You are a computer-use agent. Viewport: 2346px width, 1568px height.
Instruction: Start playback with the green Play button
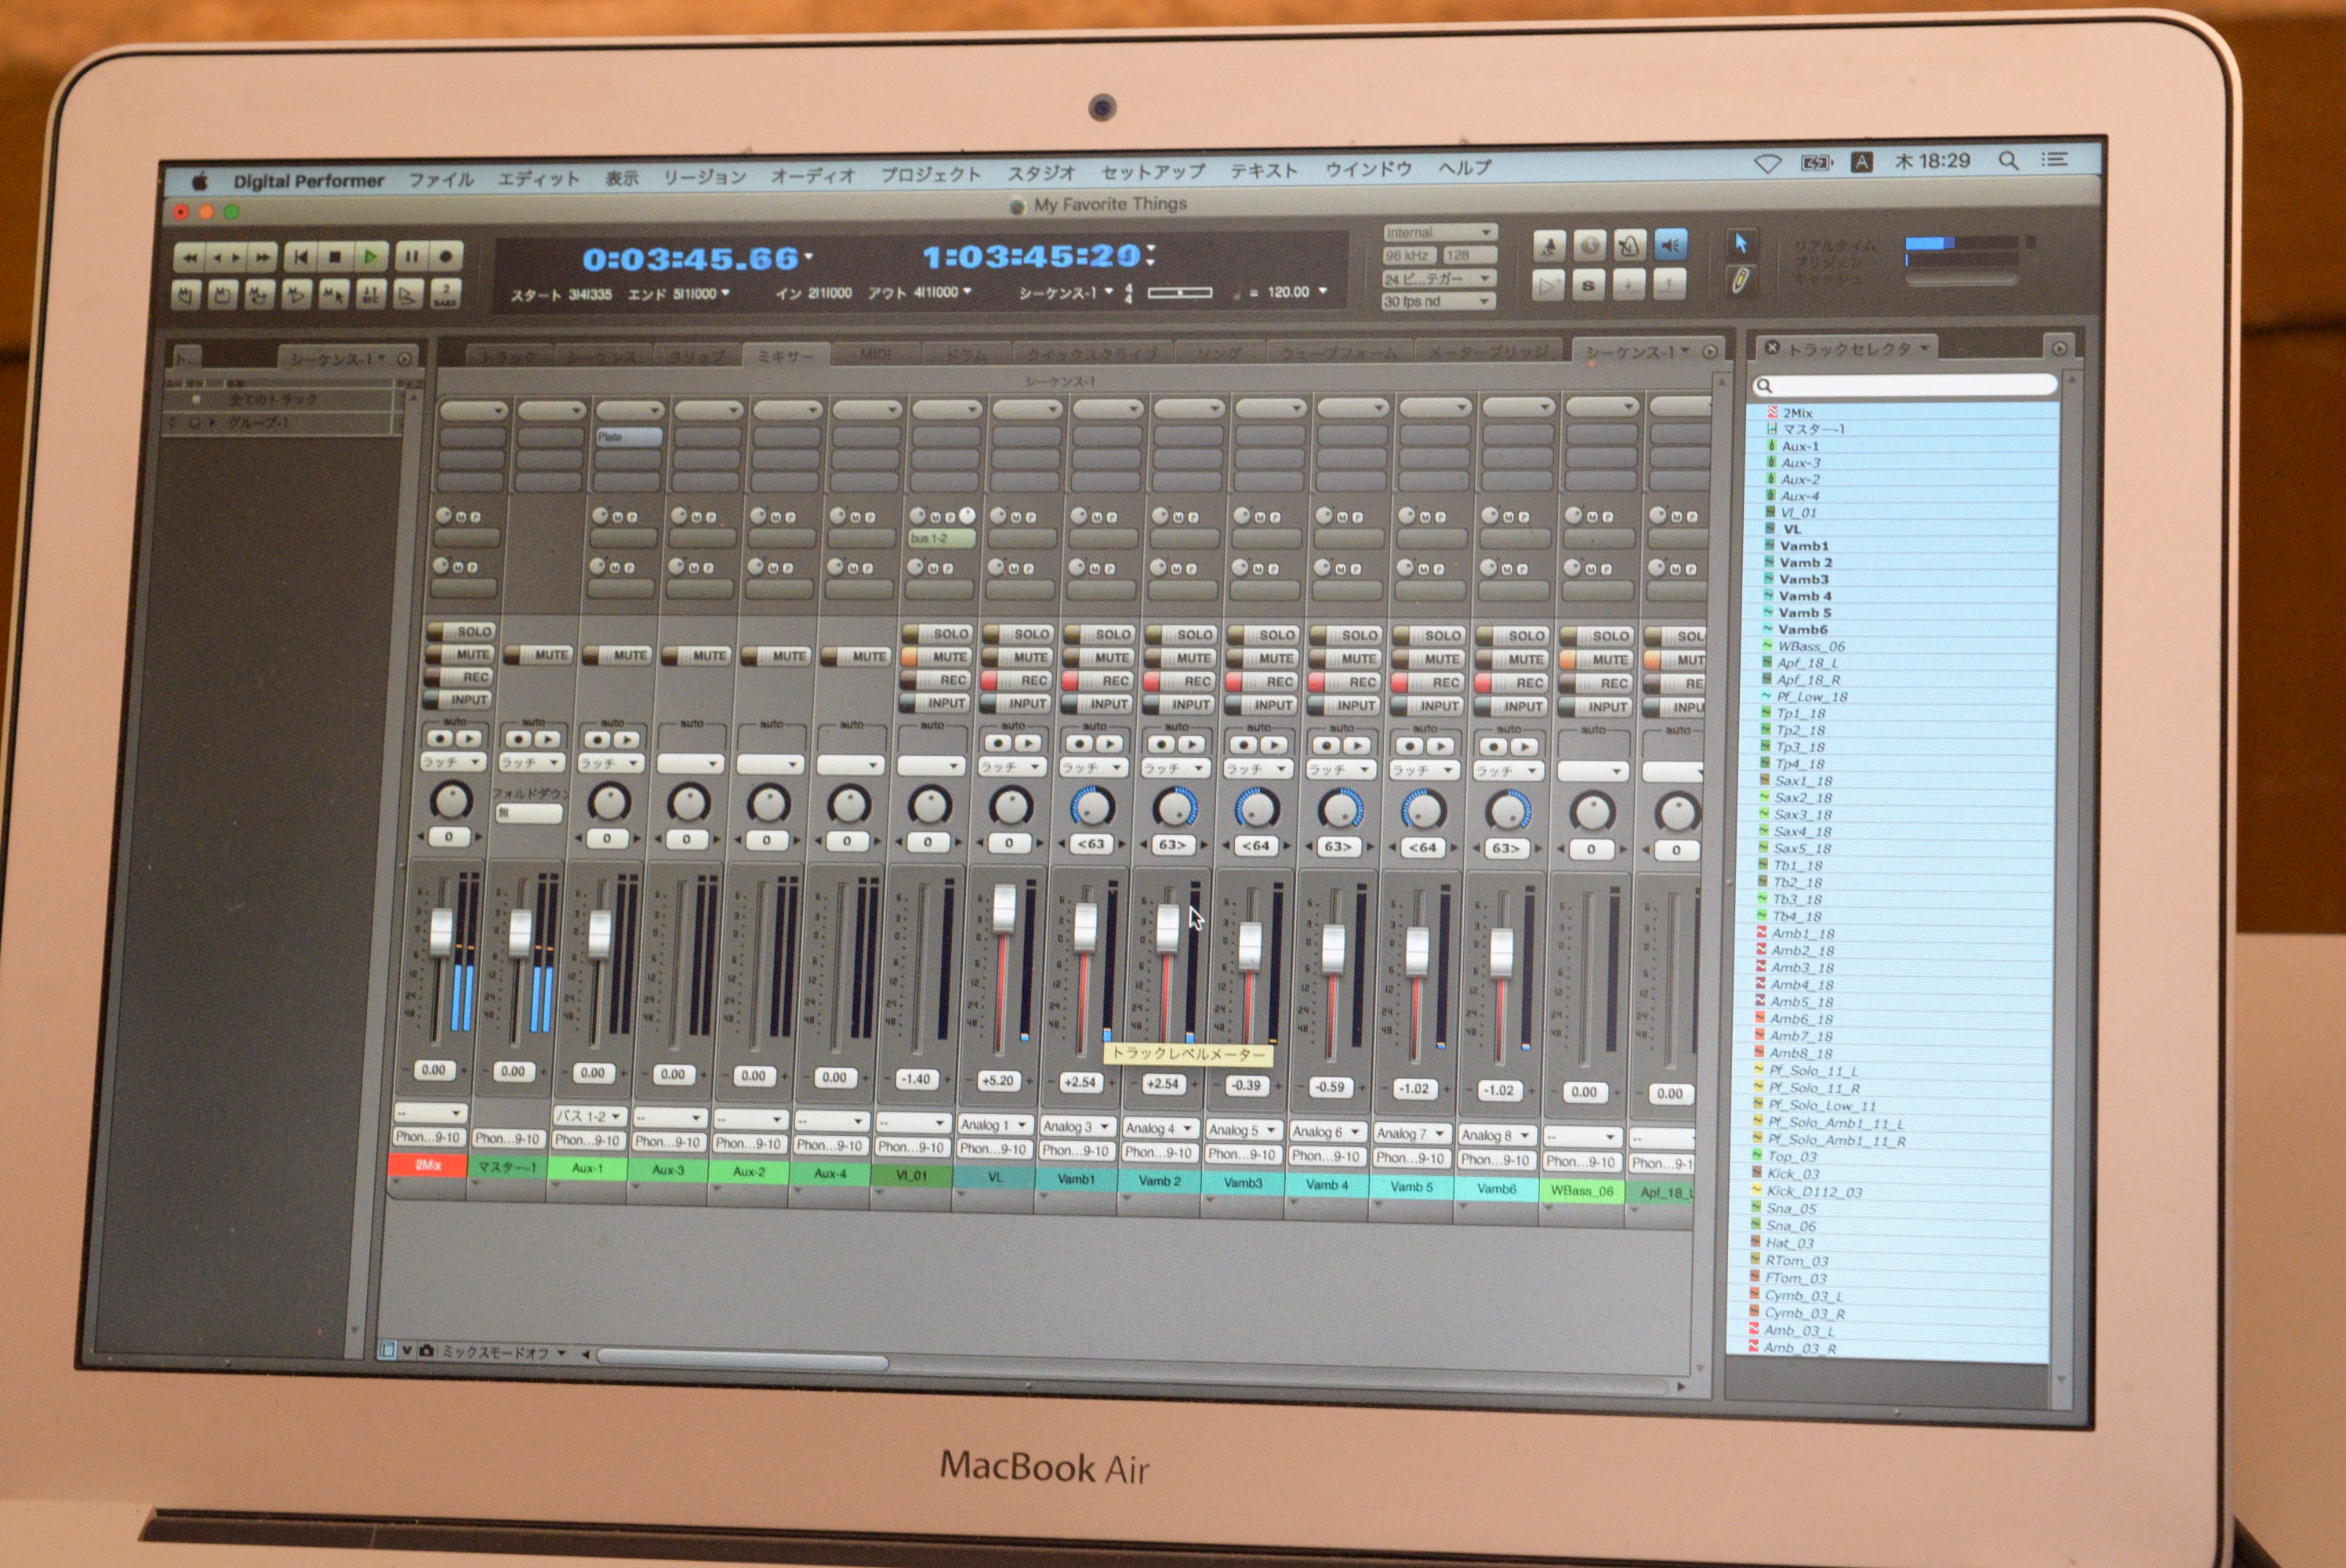(x=370, y=257)
